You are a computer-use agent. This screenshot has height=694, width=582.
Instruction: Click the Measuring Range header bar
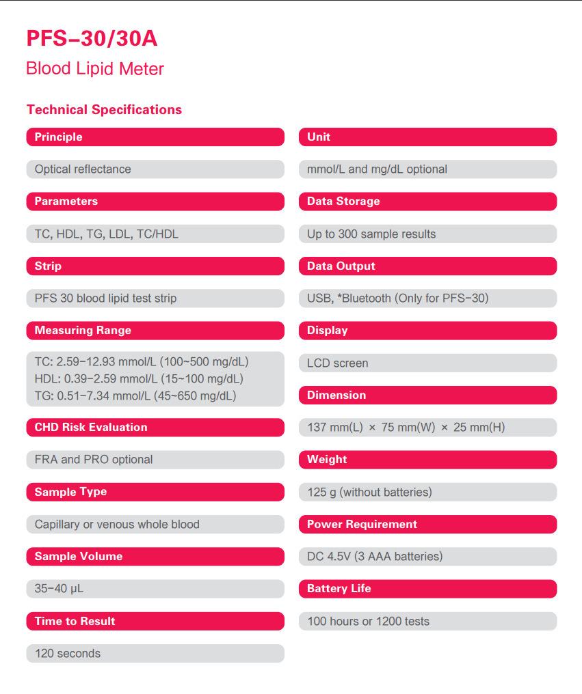coord(155,331)
